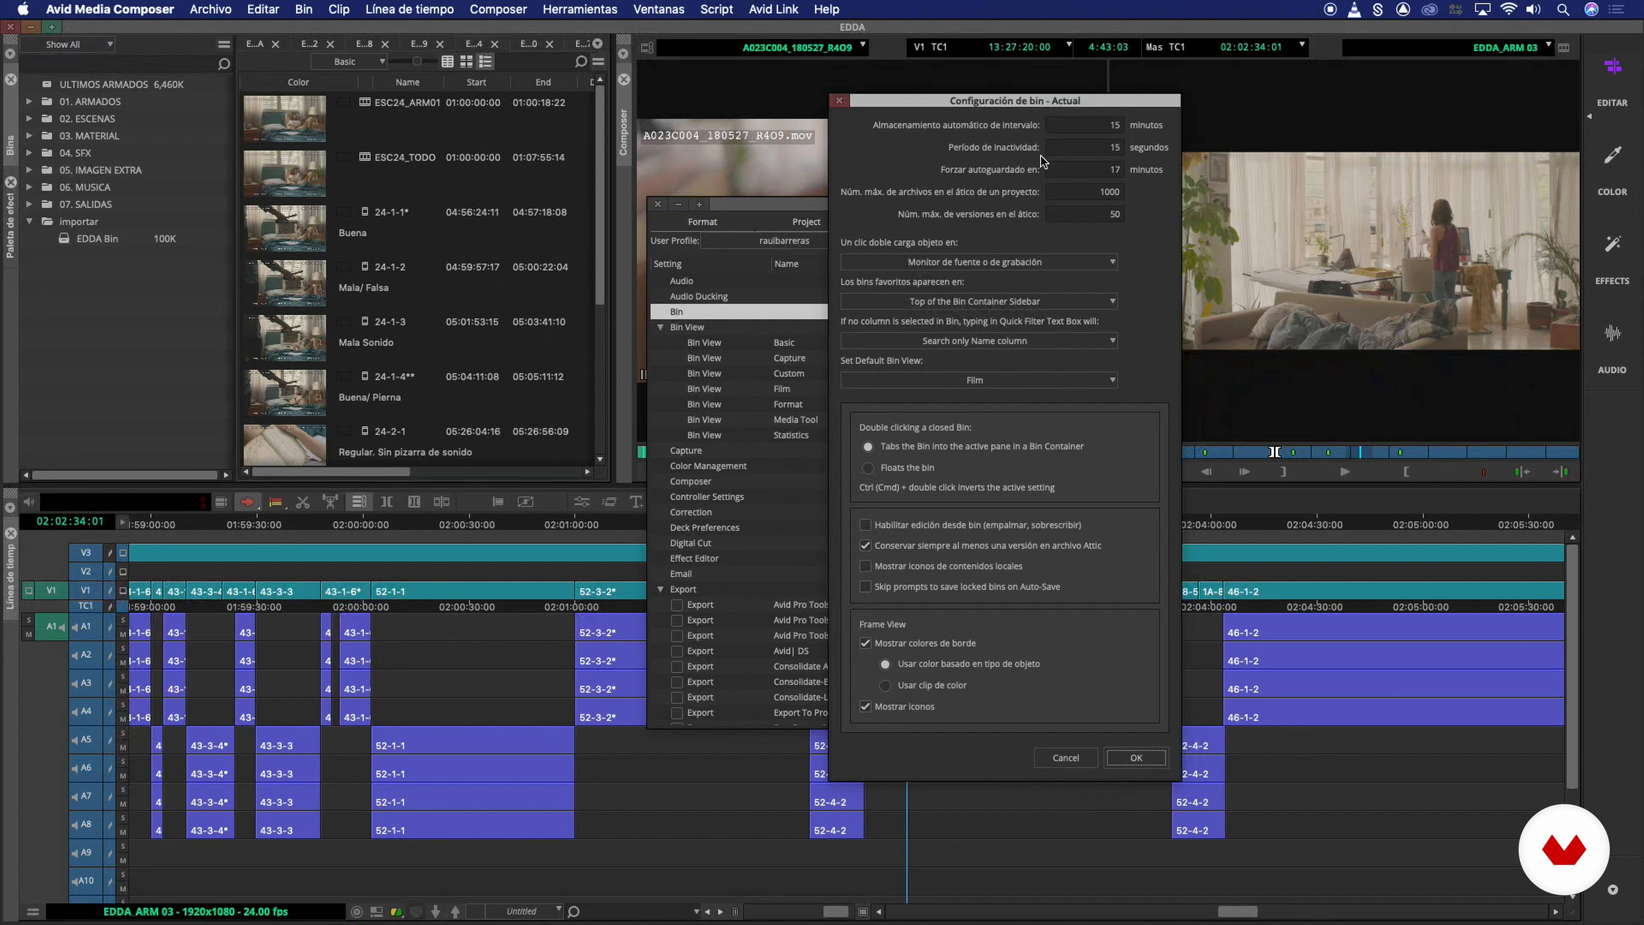The height and width of the screenshot is (925, 1644).
Task: Click 'Forzar autoguardado en' minutes field
Action: 1084,170
